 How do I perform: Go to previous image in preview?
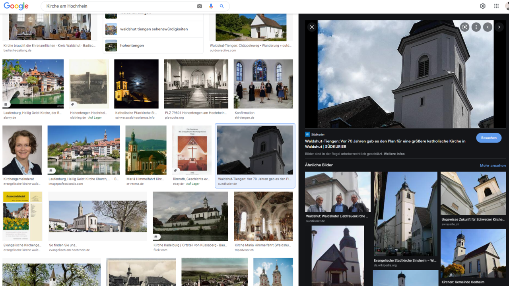pos(488,27)
